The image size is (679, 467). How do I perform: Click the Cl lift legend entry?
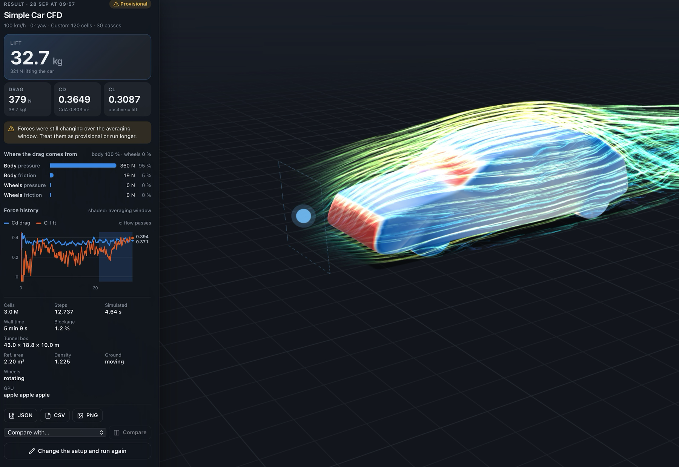point(46,223)
